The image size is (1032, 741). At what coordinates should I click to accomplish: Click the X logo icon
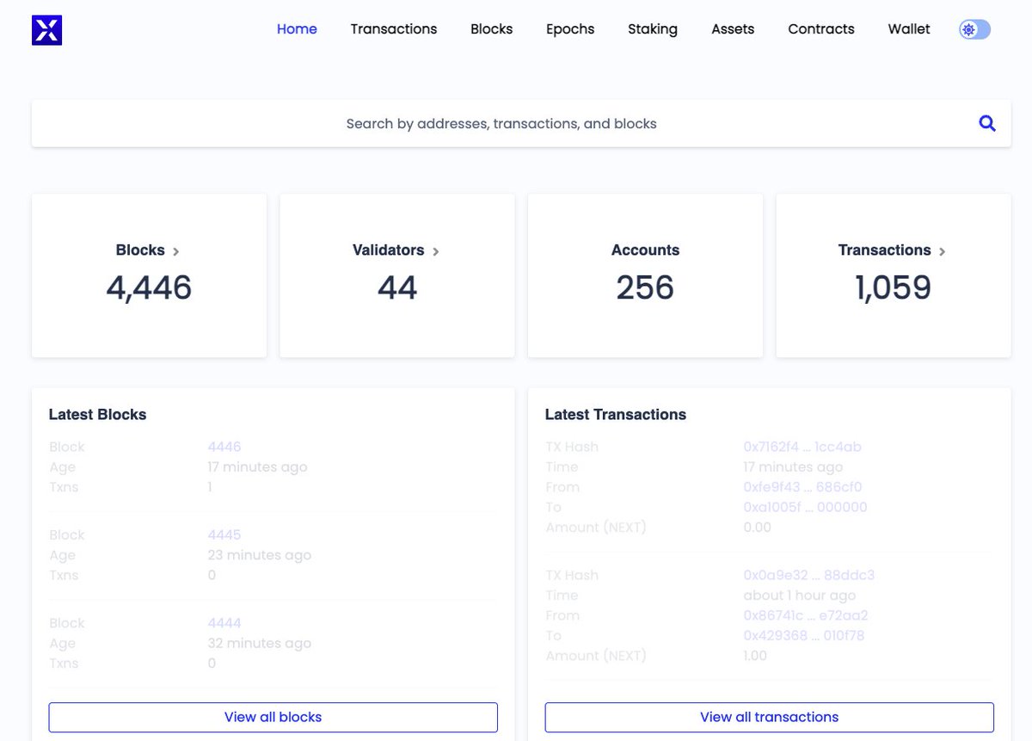(x=46, y=30)
